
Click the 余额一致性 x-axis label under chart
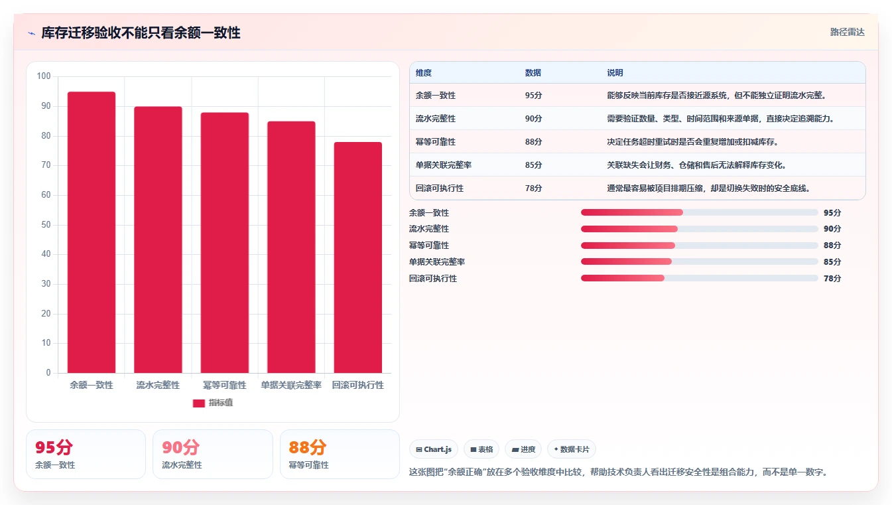(x=92, y=386)
